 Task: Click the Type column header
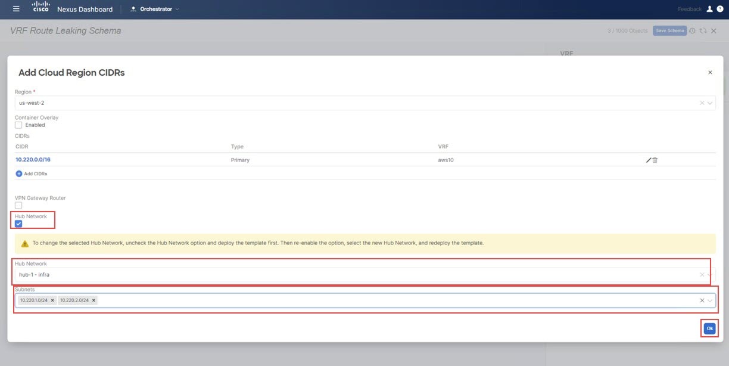(237, 147)
